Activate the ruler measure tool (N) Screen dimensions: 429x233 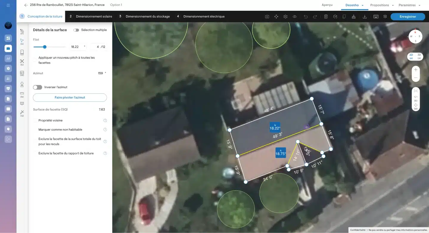(22, 94)
